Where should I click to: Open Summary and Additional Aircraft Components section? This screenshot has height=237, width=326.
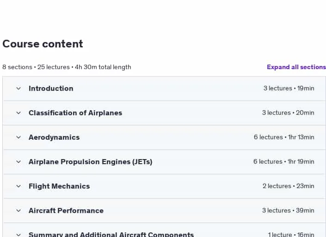(x=111, y=235)
